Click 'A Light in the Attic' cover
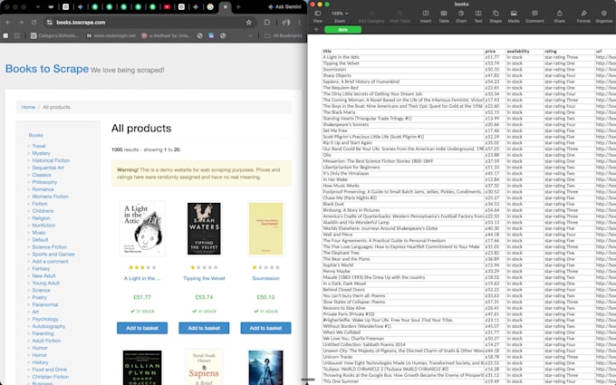 tap(142, 228)
